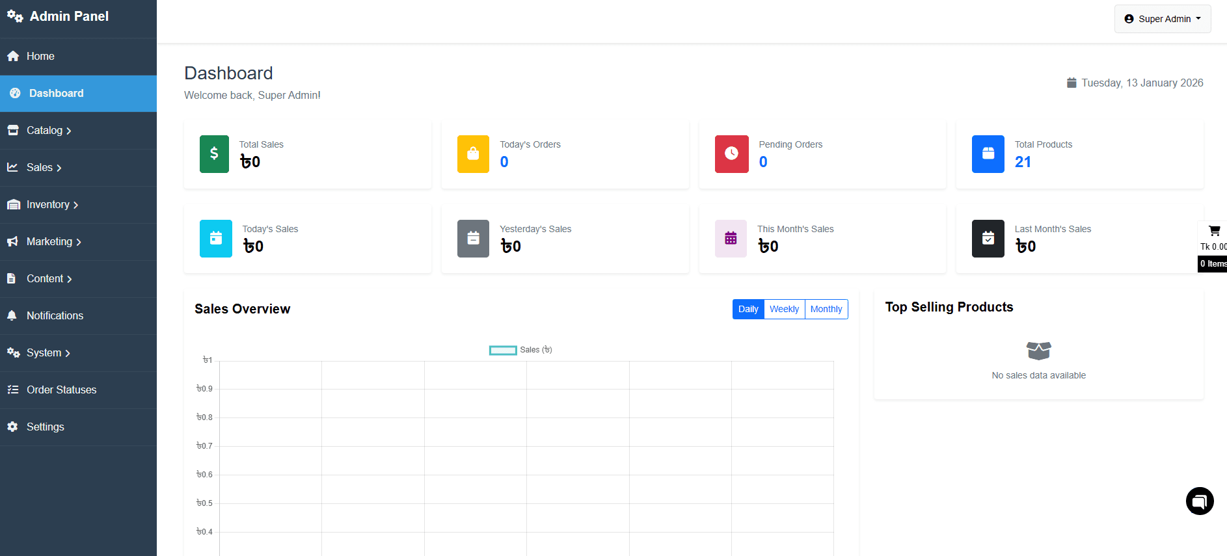Click the Total Products count 21
The height and width of the screenshot is (556, 1227).
pos(1023,162)
